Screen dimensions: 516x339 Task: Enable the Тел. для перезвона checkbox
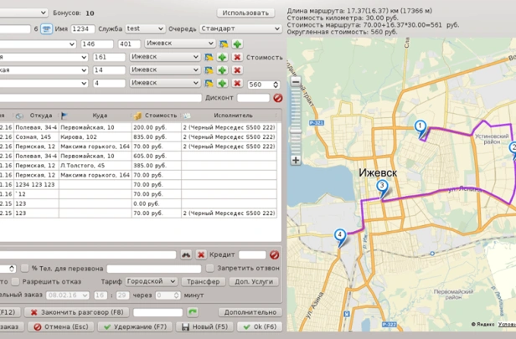click(x=25, y=269)
